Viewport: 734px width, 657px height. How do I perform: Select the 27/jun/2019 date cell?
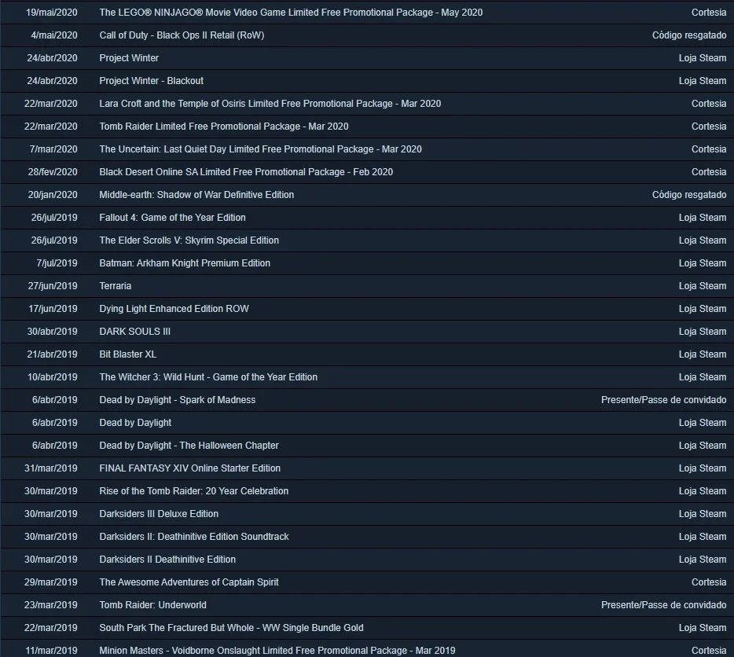[53, 286]
